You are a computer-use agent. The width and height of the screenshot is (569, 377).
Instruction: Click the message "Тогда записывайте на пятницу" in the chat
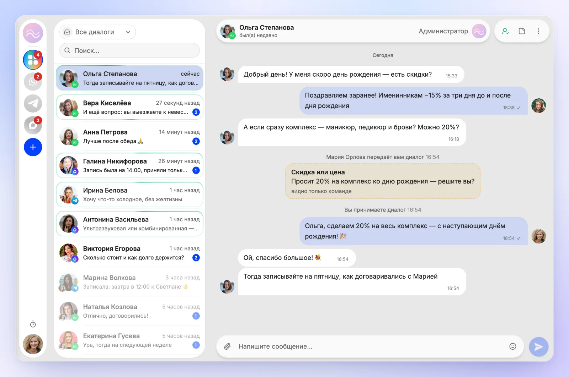coord(352,282)
